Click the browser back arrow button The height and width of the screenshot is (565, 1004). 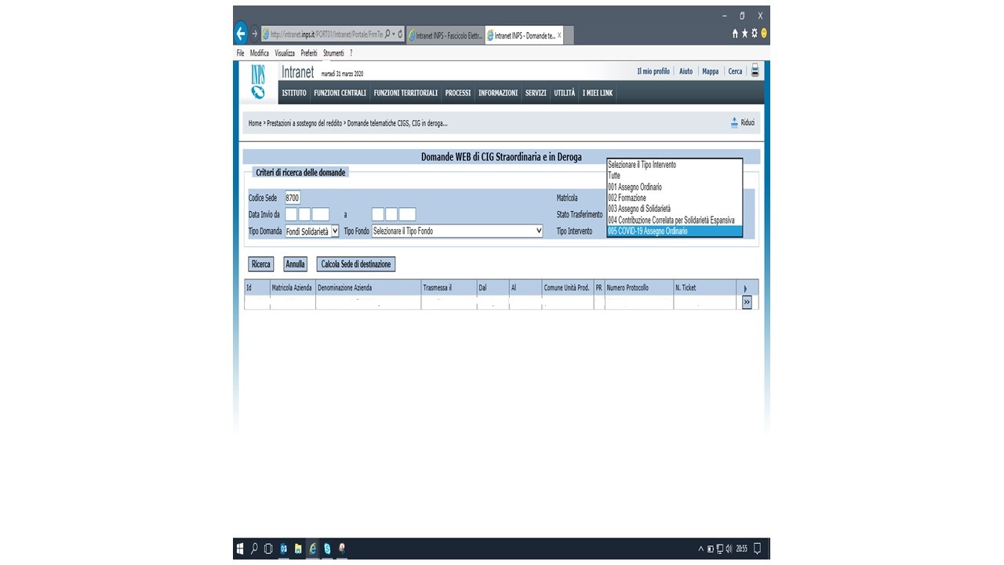[x=242, y=34]
